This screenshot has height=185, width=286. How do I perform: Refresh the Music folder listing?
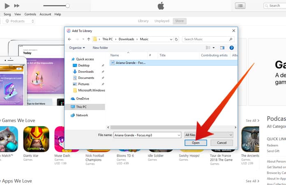coord(177,39)
